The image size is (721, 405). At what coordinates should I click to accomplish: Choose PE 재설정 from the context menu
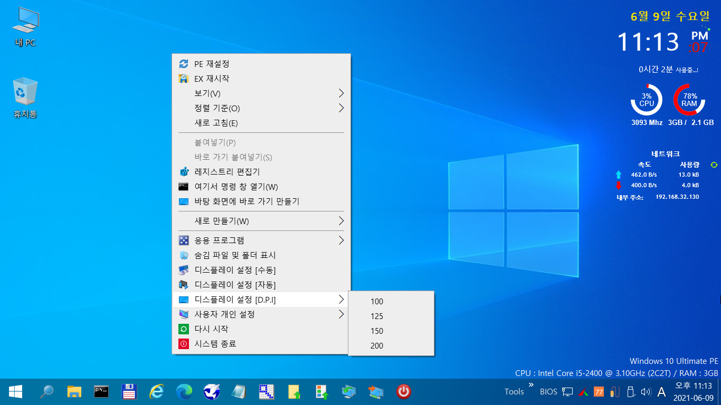[x=261, y=64]
